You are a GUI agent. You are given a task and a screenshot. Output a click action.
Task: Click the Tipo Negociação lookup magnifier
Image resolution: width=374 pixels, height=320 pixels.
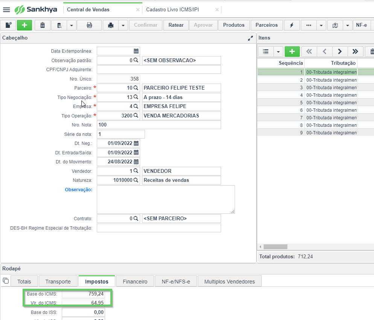pyautogui.click(x=136, y=97)
